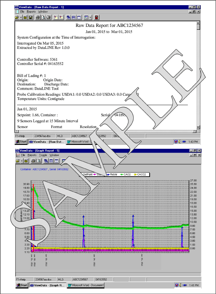Click the 1:41 PM taskbar clock

194,285
